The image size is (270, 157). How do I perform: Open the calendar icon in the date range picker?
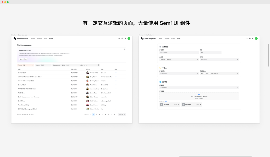[99, 65]
